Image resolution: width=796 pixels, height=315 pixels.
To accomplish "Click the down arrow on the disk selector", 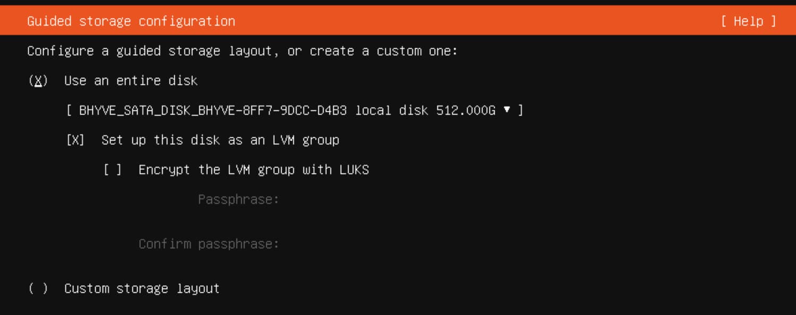I will [506, 110].
